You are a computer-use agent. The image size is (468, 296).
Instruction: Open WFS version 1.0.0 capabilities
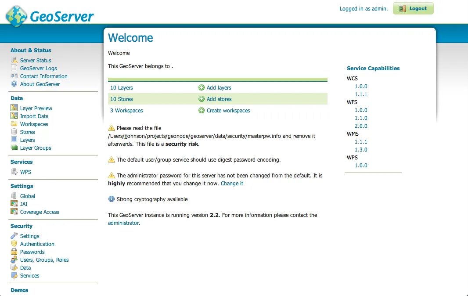click(361, 110)
